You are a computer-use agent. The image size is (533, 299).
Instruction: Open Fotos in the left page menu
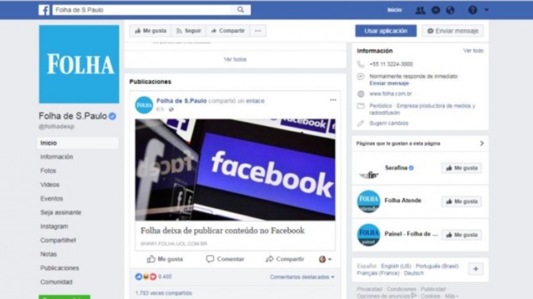tap(48, 171)
